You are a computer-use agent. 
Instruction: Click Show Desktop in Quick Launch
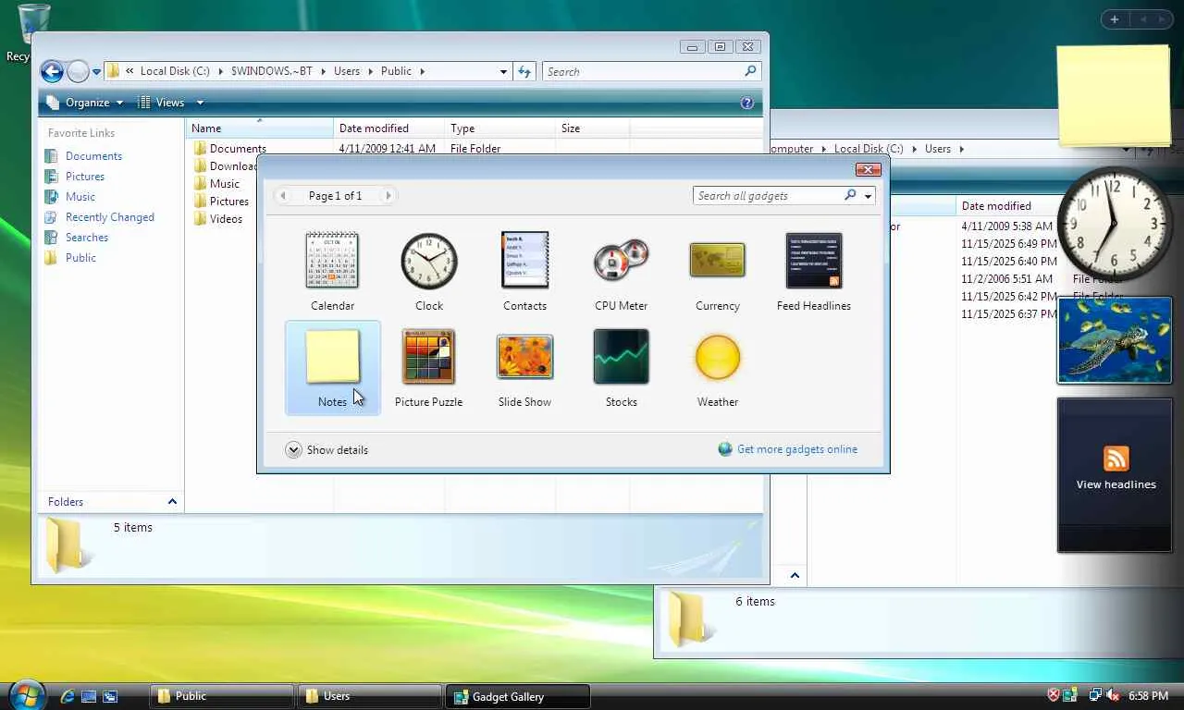pyautogui.click(x=89, y=696)
